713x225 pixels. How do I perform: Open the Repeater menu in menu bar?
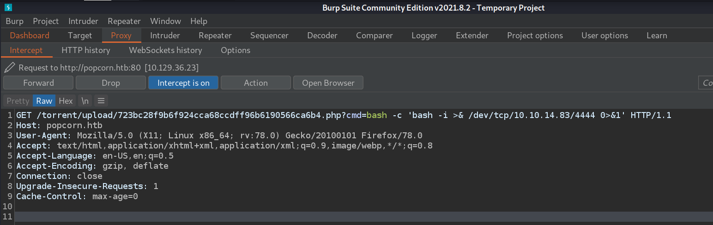tap(124, 21)
